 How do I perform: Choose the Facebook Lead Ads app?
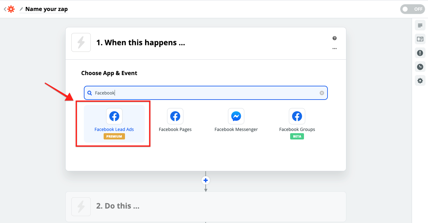point(114,124)
